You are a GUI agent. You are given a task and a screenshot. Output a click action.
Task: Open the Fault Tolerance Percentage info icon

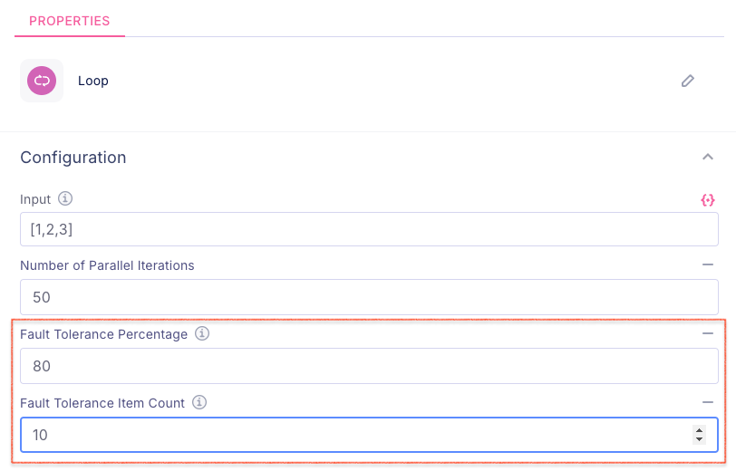203,334
